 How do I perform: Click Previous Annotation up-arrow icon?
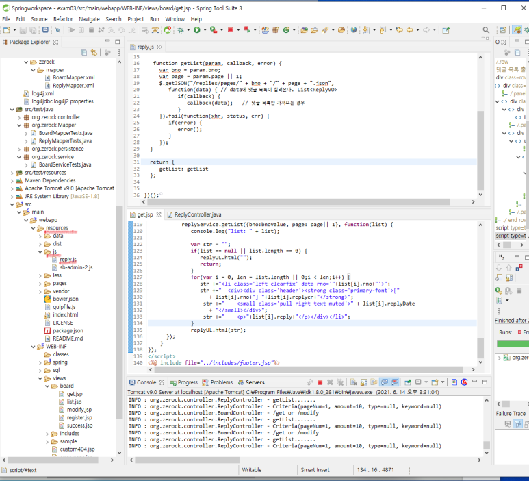pos(383,30)
